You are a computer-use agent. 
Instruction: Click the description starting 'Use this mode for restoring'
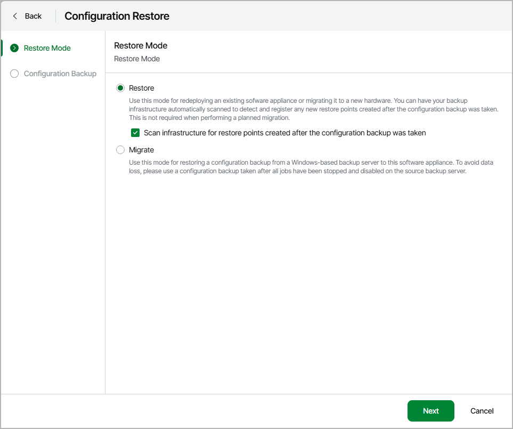[311, 167]
